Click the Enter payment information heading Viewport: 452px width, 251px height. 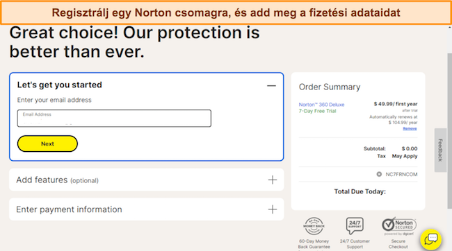coord(69,209)
